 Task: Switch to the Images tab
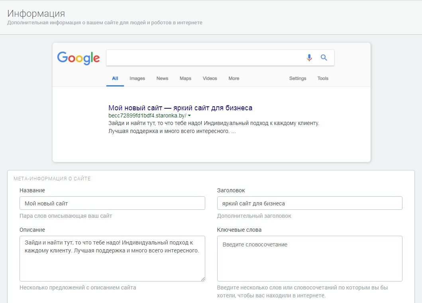click(137, 78)
